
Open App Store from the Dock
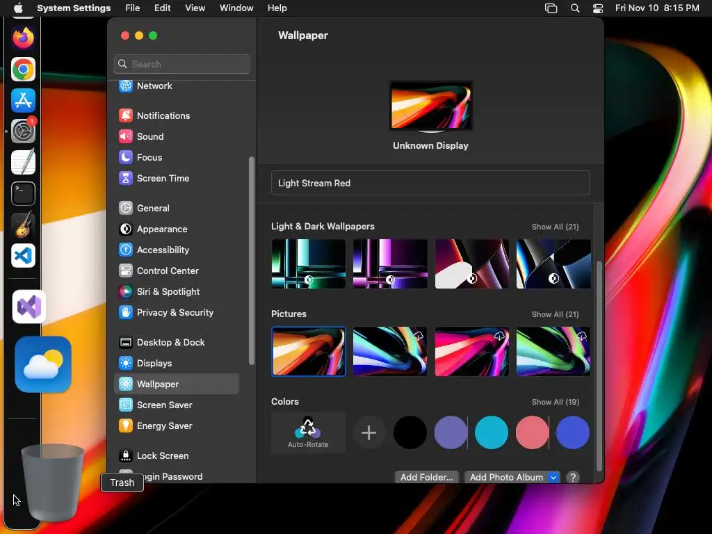point(23,100)
